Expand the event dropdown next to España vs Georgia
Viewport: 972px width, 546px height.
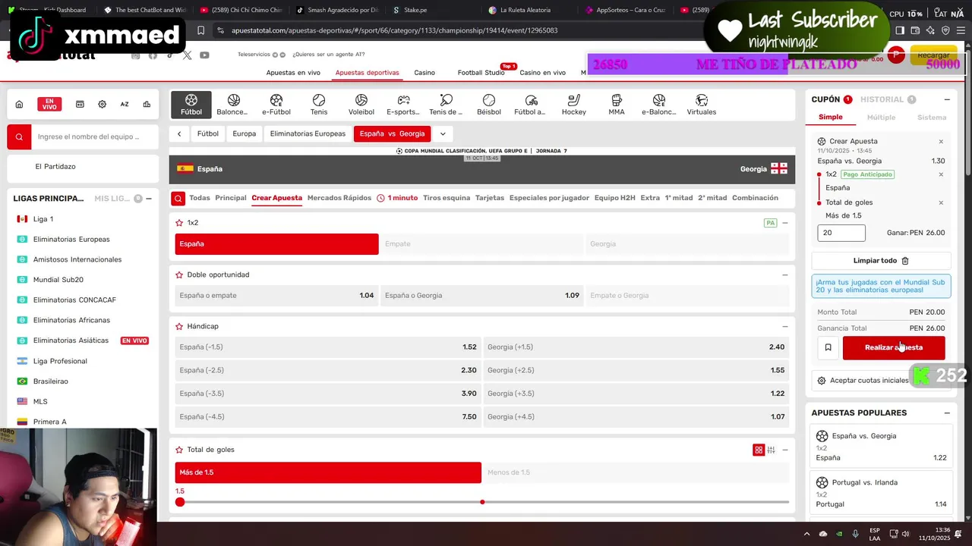pos(443,133)
